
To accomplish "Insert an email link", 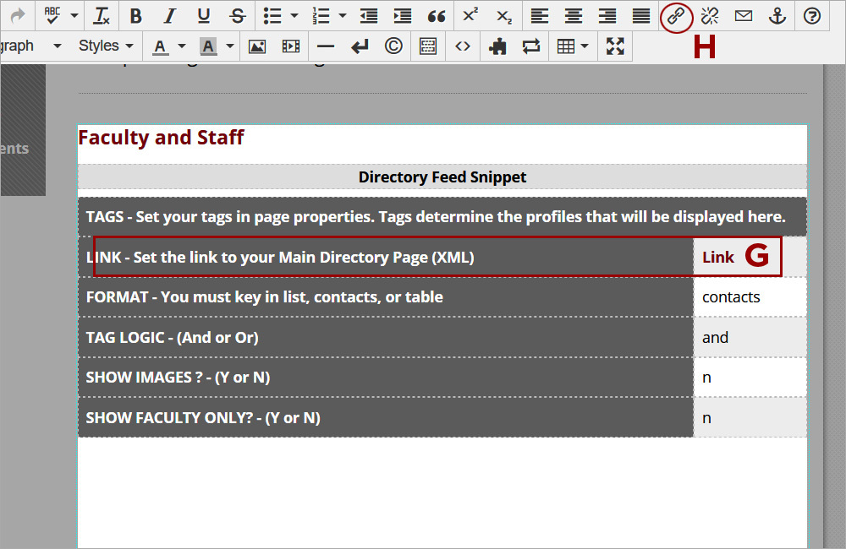I will point(743,15).
